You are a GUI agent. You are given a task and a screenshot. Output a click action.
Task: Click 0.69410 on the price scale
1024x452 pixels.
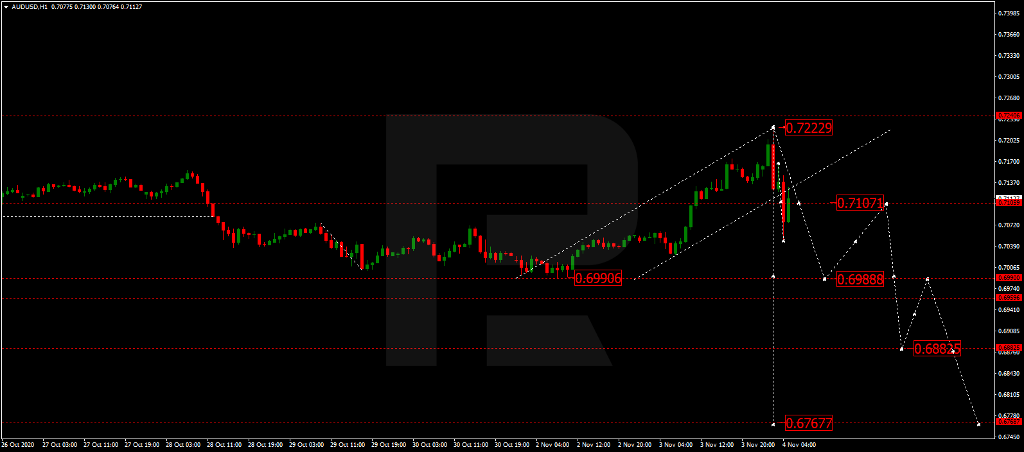[1009, 309]
